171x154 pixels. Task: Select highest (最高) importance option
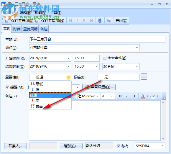tap(50, 106)
